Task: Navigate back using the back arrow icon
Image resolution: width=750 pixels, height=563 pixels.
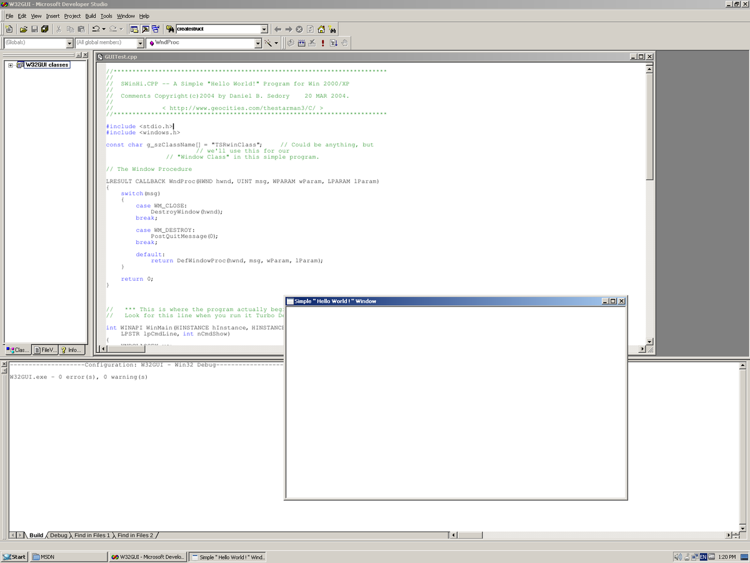Action: point(277,29)
